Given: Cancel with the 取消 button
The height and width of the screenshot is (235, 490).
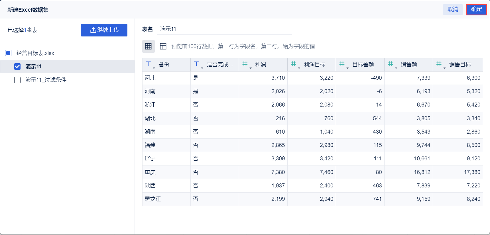Looking at the screenshot, I should point(453,9).
